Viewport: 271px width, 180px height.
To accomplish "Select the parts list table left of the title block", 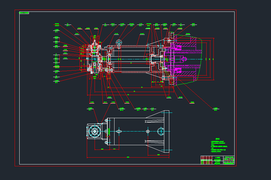I will point(207,160).
